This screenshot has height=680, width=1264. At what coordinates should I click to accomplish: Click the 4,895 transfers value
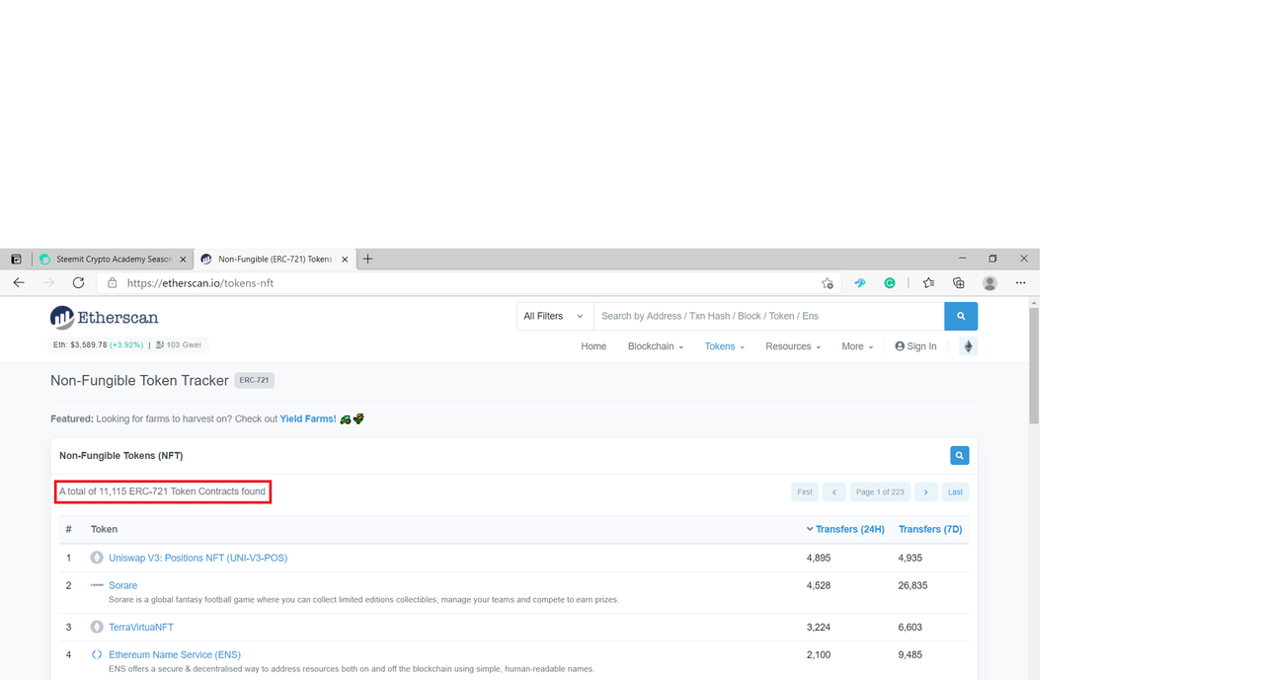[819, 558]
